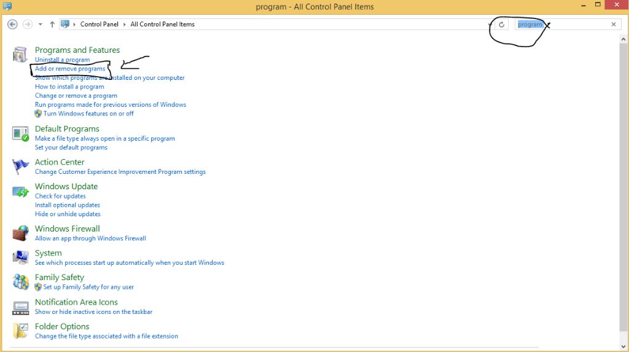This screenshot has width=629, height=352.
Task: Open the address bar history dropdown
Action: [x=490, y=25]
